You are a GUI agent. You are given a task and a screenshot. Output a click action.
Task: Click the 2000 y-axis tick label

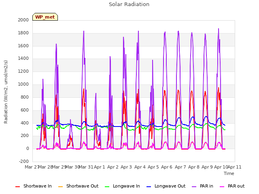tap(23, 20)
